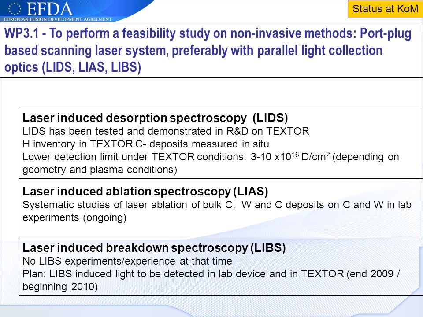Click European Fusion Development Agreement text
The width and height of the screenshot is (423, 317).
(x=58, y=19)
